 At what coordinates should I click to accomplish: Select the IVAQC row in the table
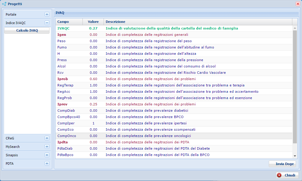174,28
